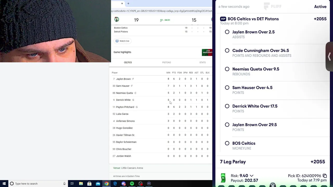The image size is (333, 187).
Task: Click Luka Garza's name in the table
Action: point(122,114)
